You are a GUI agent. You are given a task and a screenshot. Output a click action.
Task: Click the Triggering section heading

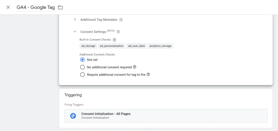click(73, 95)
